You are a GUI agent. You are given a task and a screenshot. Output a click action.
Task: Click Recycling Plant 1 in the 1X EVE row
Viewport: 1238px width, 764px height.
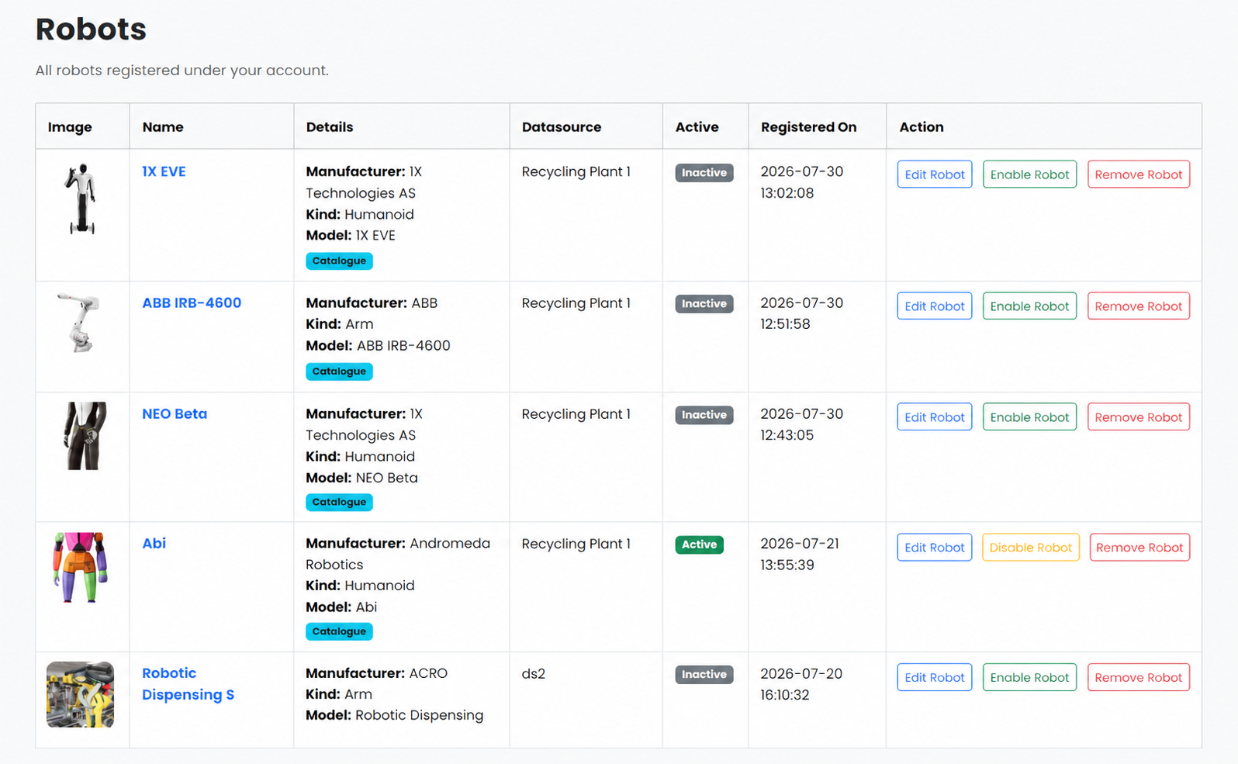click(x=576, y=171)
